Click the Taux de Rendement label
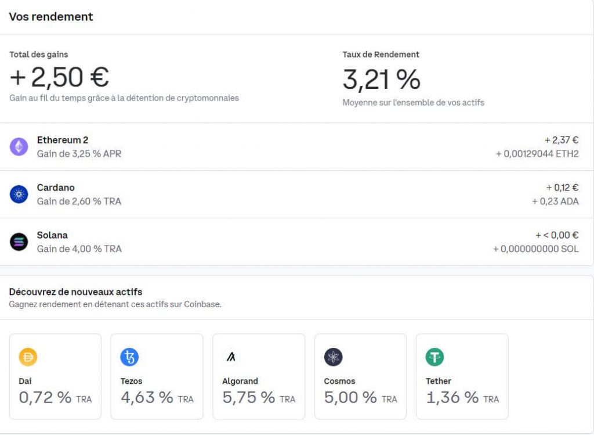The height and width of the screenshot is (435, 594). click(x=381, y=54)
